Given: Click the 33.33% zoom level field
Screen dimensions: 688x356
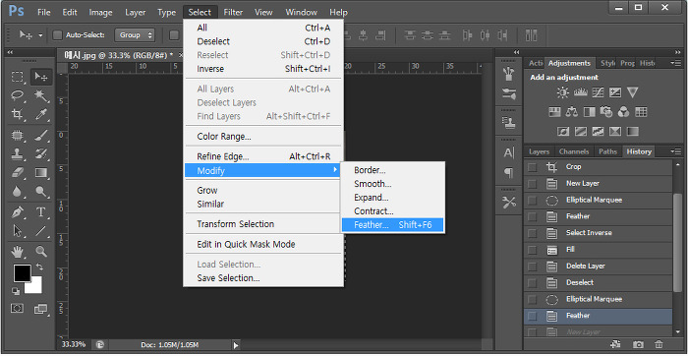Looking at the screenshot, I should [74, 344].
